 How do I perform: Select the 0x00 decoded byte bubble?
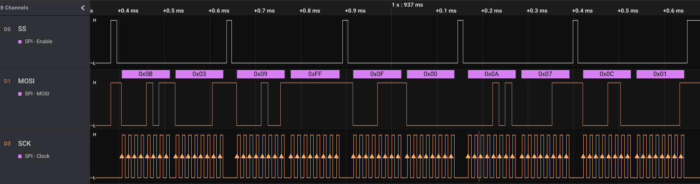[x=430, y=74]
